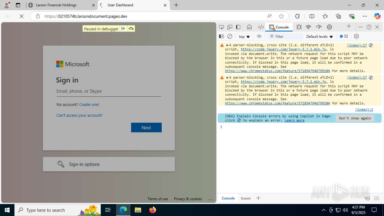The width and height of the screenshot is (384, 216).
Task: Open the Default levels dropdown
Action: 319,37
